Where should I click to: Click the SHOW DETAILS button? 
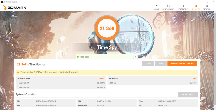tap(188, 94)
